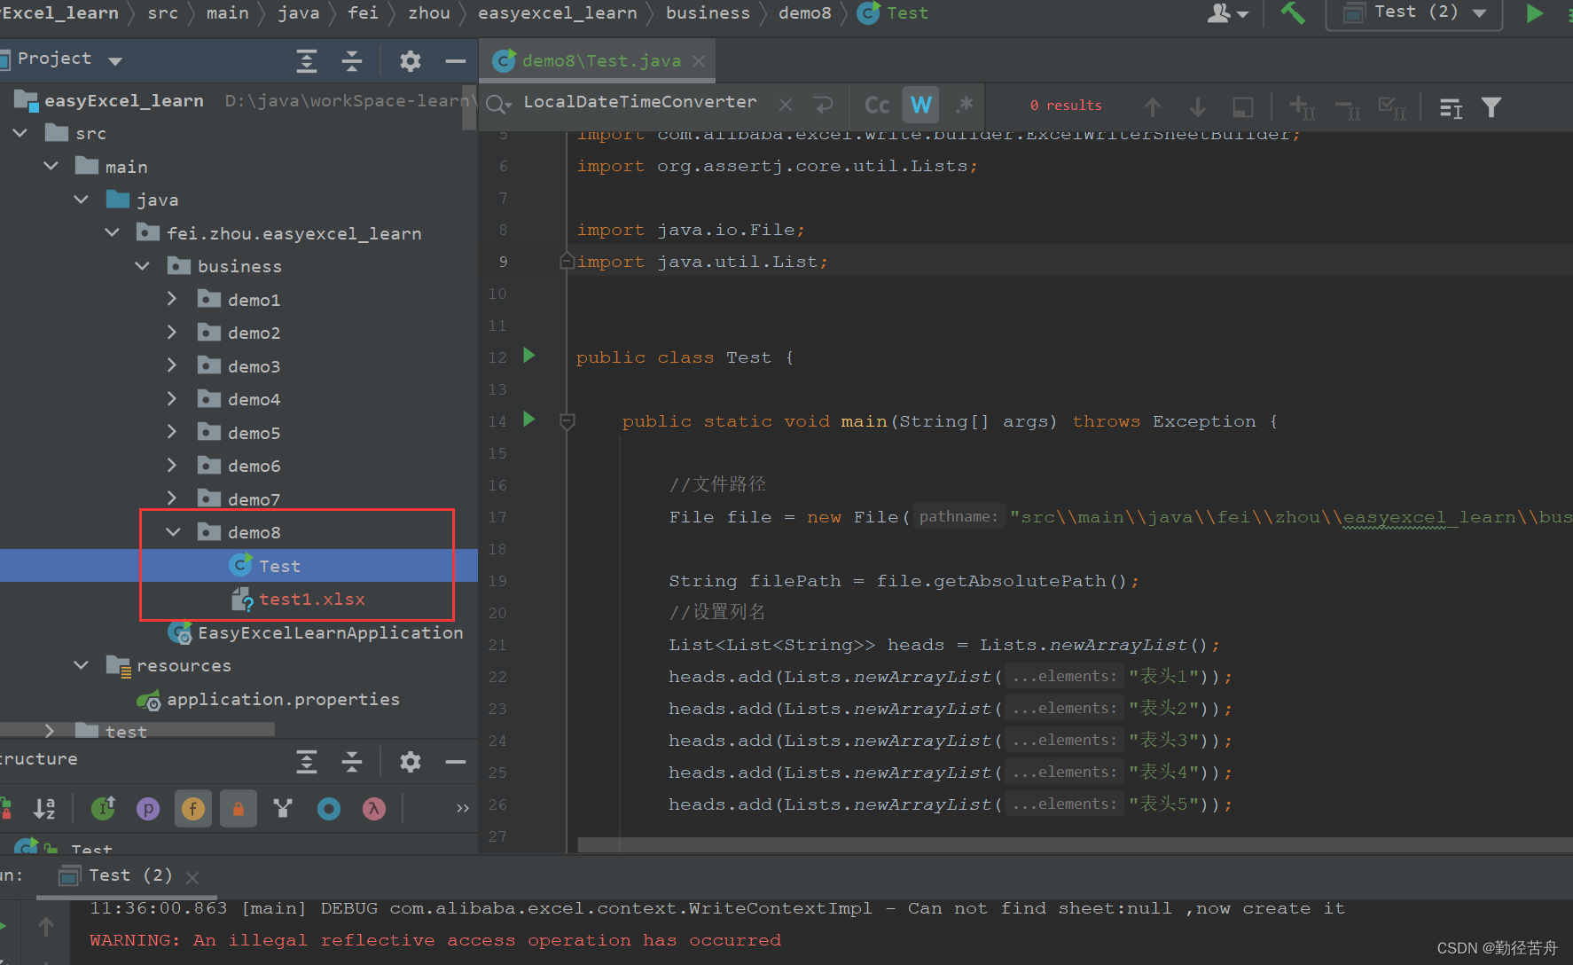
Task: Expand all in Project panel
Action: [307, 60]
